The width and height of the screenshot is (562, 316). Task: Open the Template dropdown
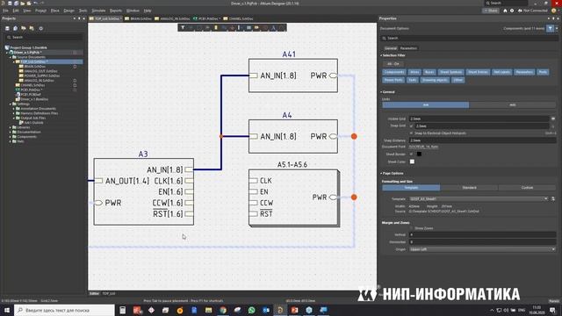coord(546,199)
